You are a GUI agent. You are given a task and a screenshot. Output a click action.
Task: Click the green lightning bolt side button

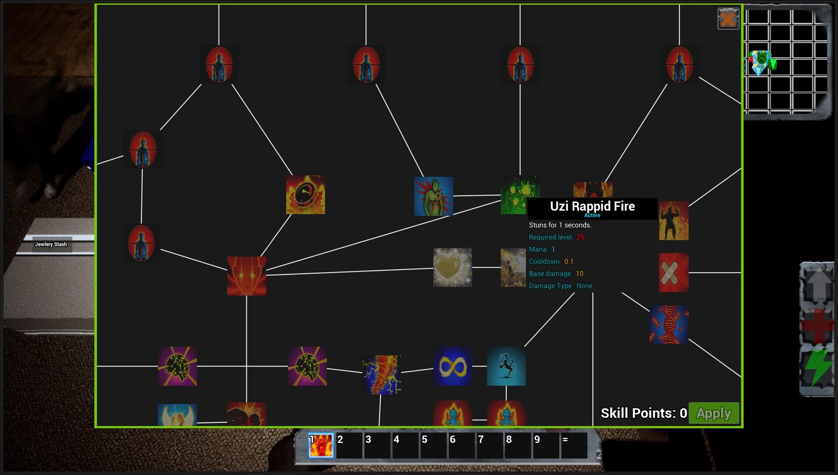[x=817, y=369]
